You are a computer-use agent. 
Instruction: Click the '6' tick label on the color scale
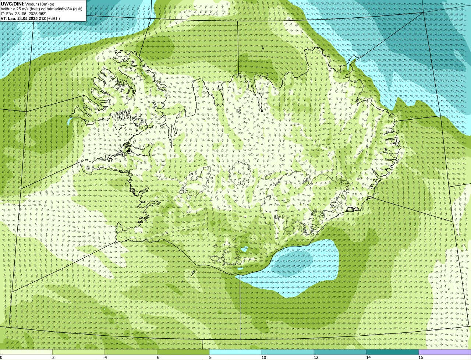tap(158, 357)
